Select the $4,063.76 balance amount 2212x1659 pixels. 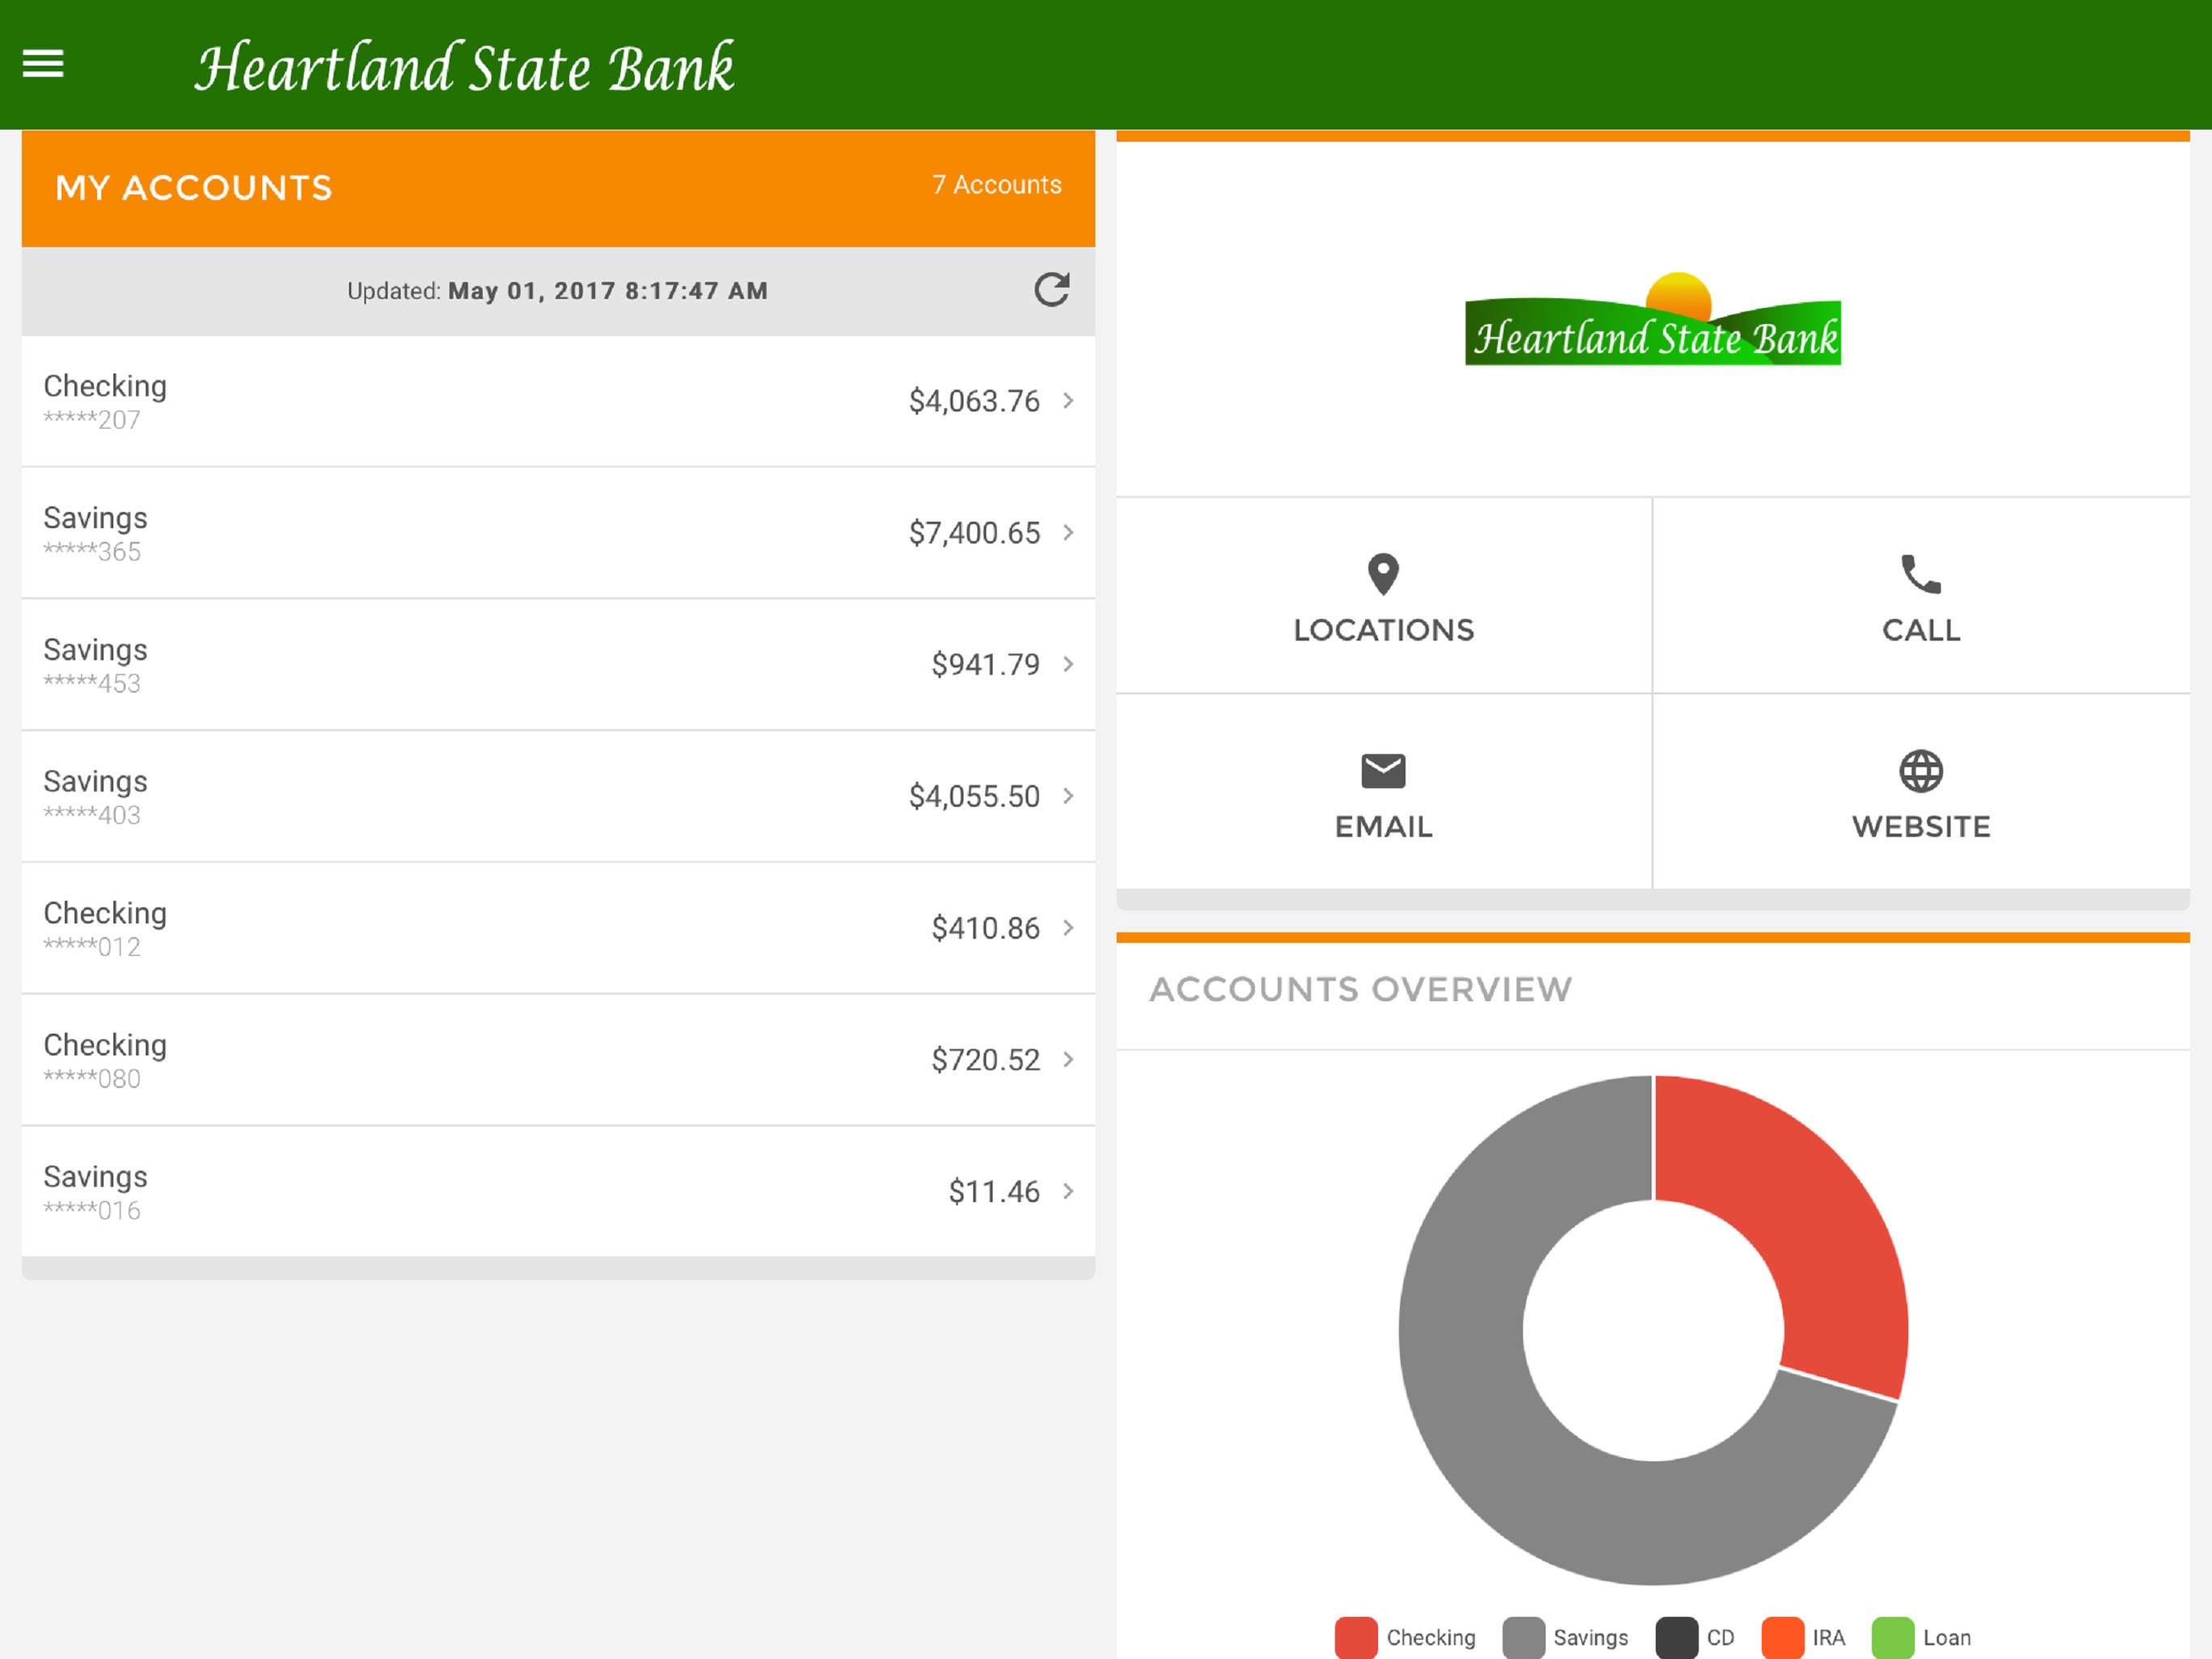click(x=974, y=401)
